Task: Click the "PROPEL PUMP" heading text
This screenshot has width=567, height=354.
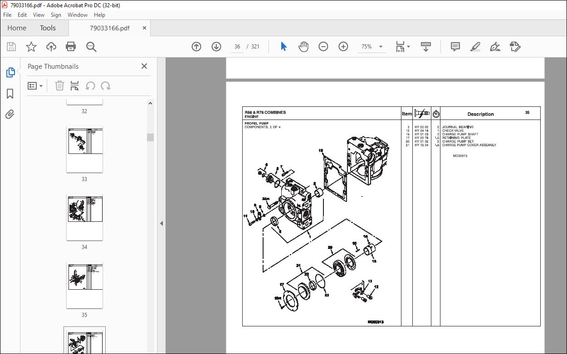Action: [x=256, y=124]
